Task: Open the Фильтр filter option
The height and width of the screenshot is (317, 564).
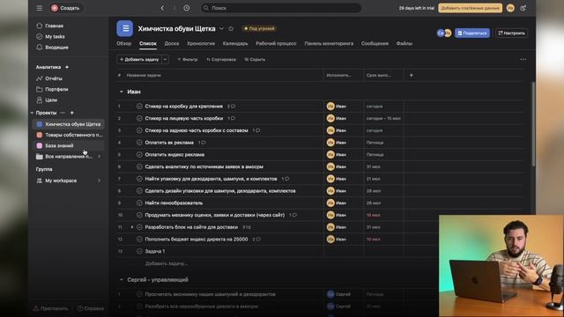Action: pos(187,60)
